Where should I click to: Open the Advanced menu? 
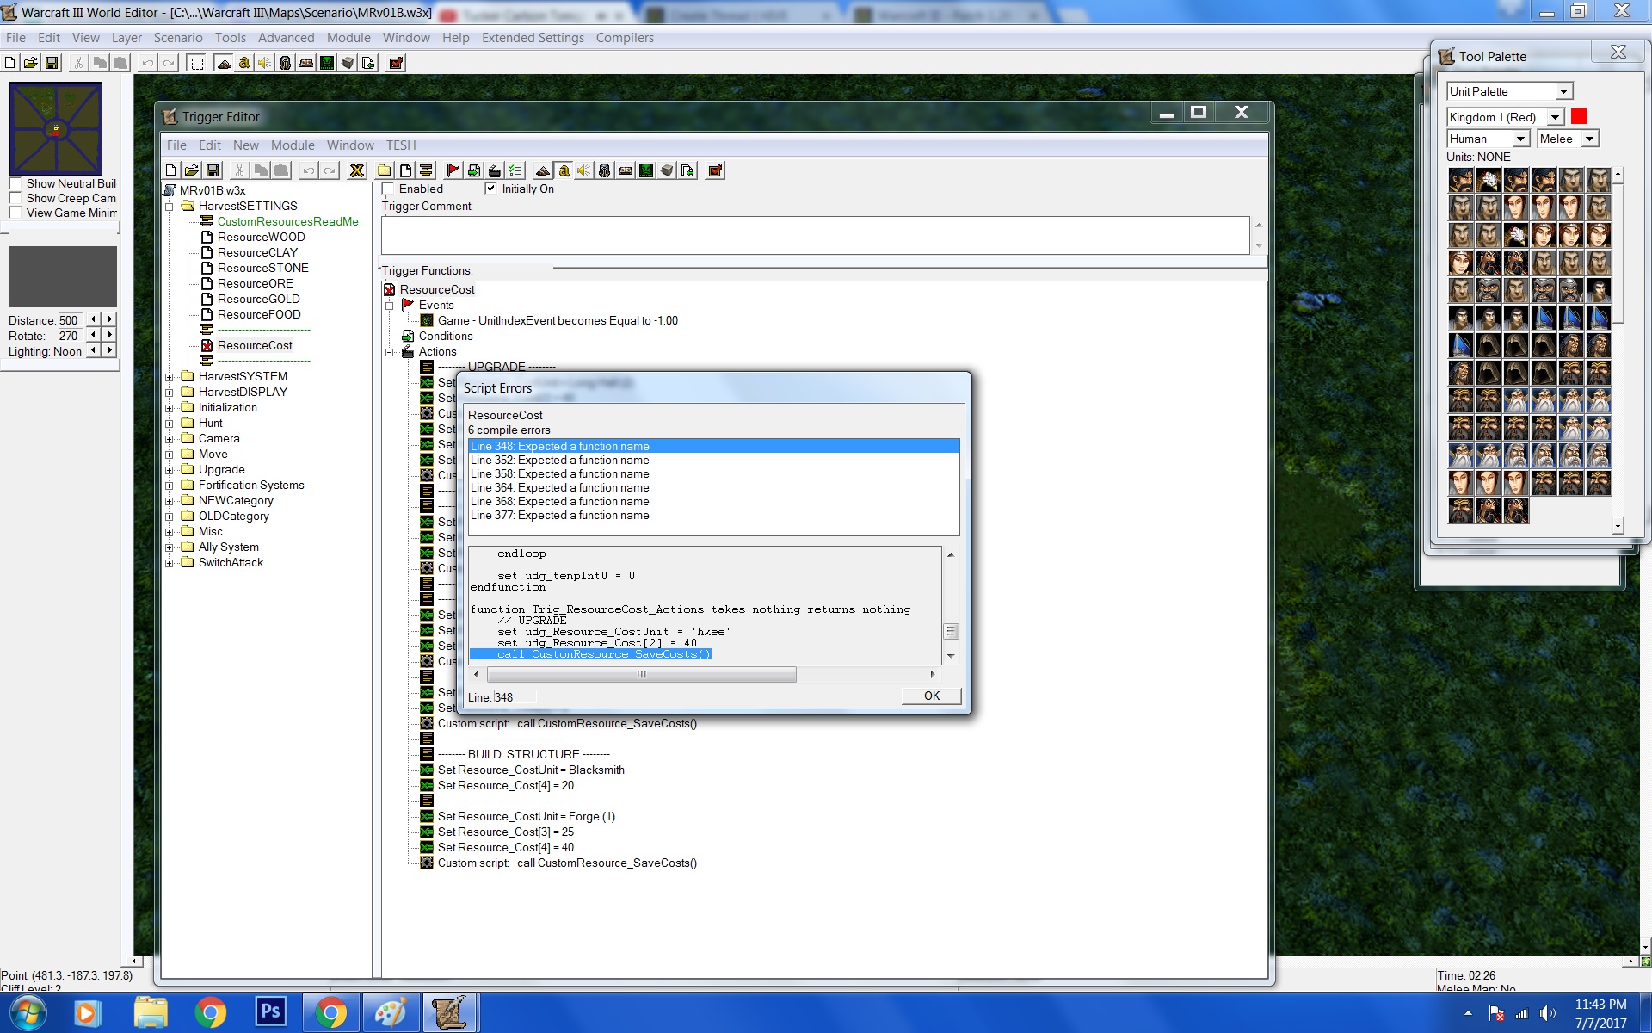click(286, 38)
